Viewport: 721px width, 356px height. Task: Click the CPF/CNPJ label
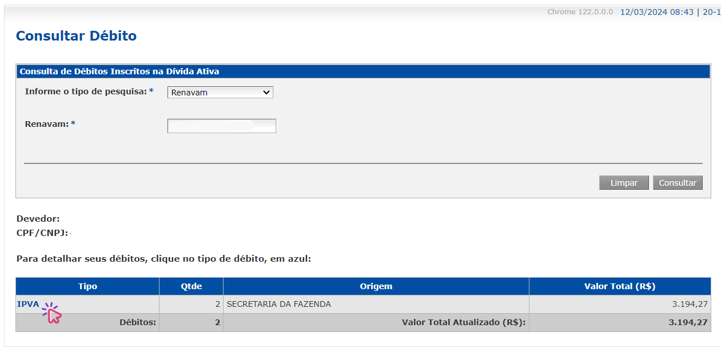tap(43, 233)
